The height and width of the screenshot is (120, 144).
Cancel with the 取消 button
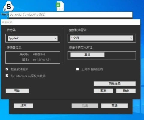pos(103,91)
